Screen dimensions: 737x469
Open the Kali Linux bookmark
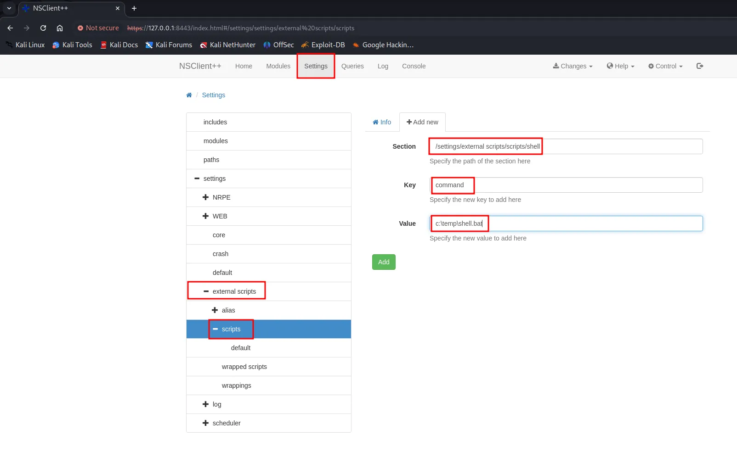(25, 45)
